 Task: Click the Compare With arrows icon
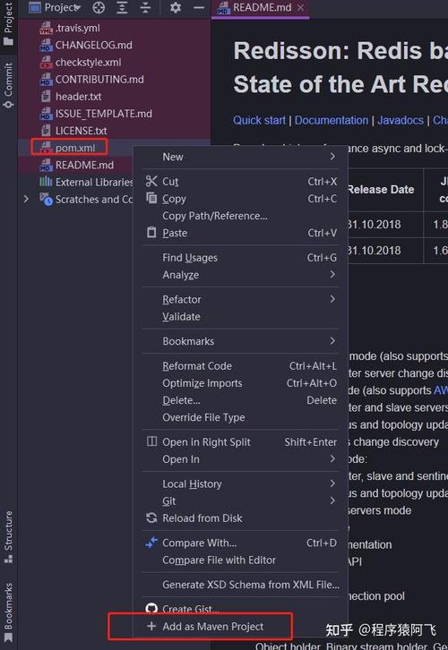pos(151,543)
